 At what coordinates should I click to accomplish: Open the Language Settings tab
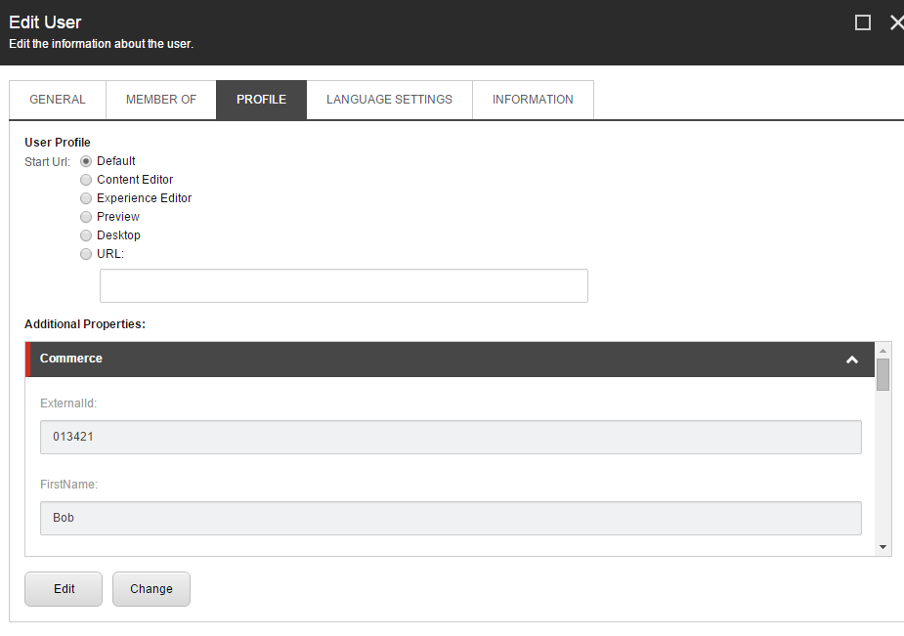(x=389, y=100)
